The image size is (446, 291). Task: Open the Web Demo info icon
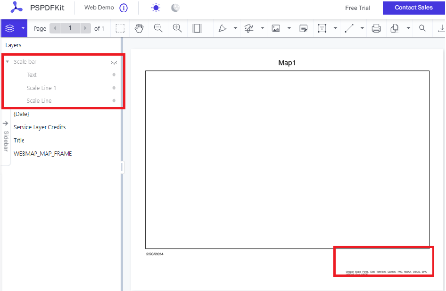pos(124,8)
